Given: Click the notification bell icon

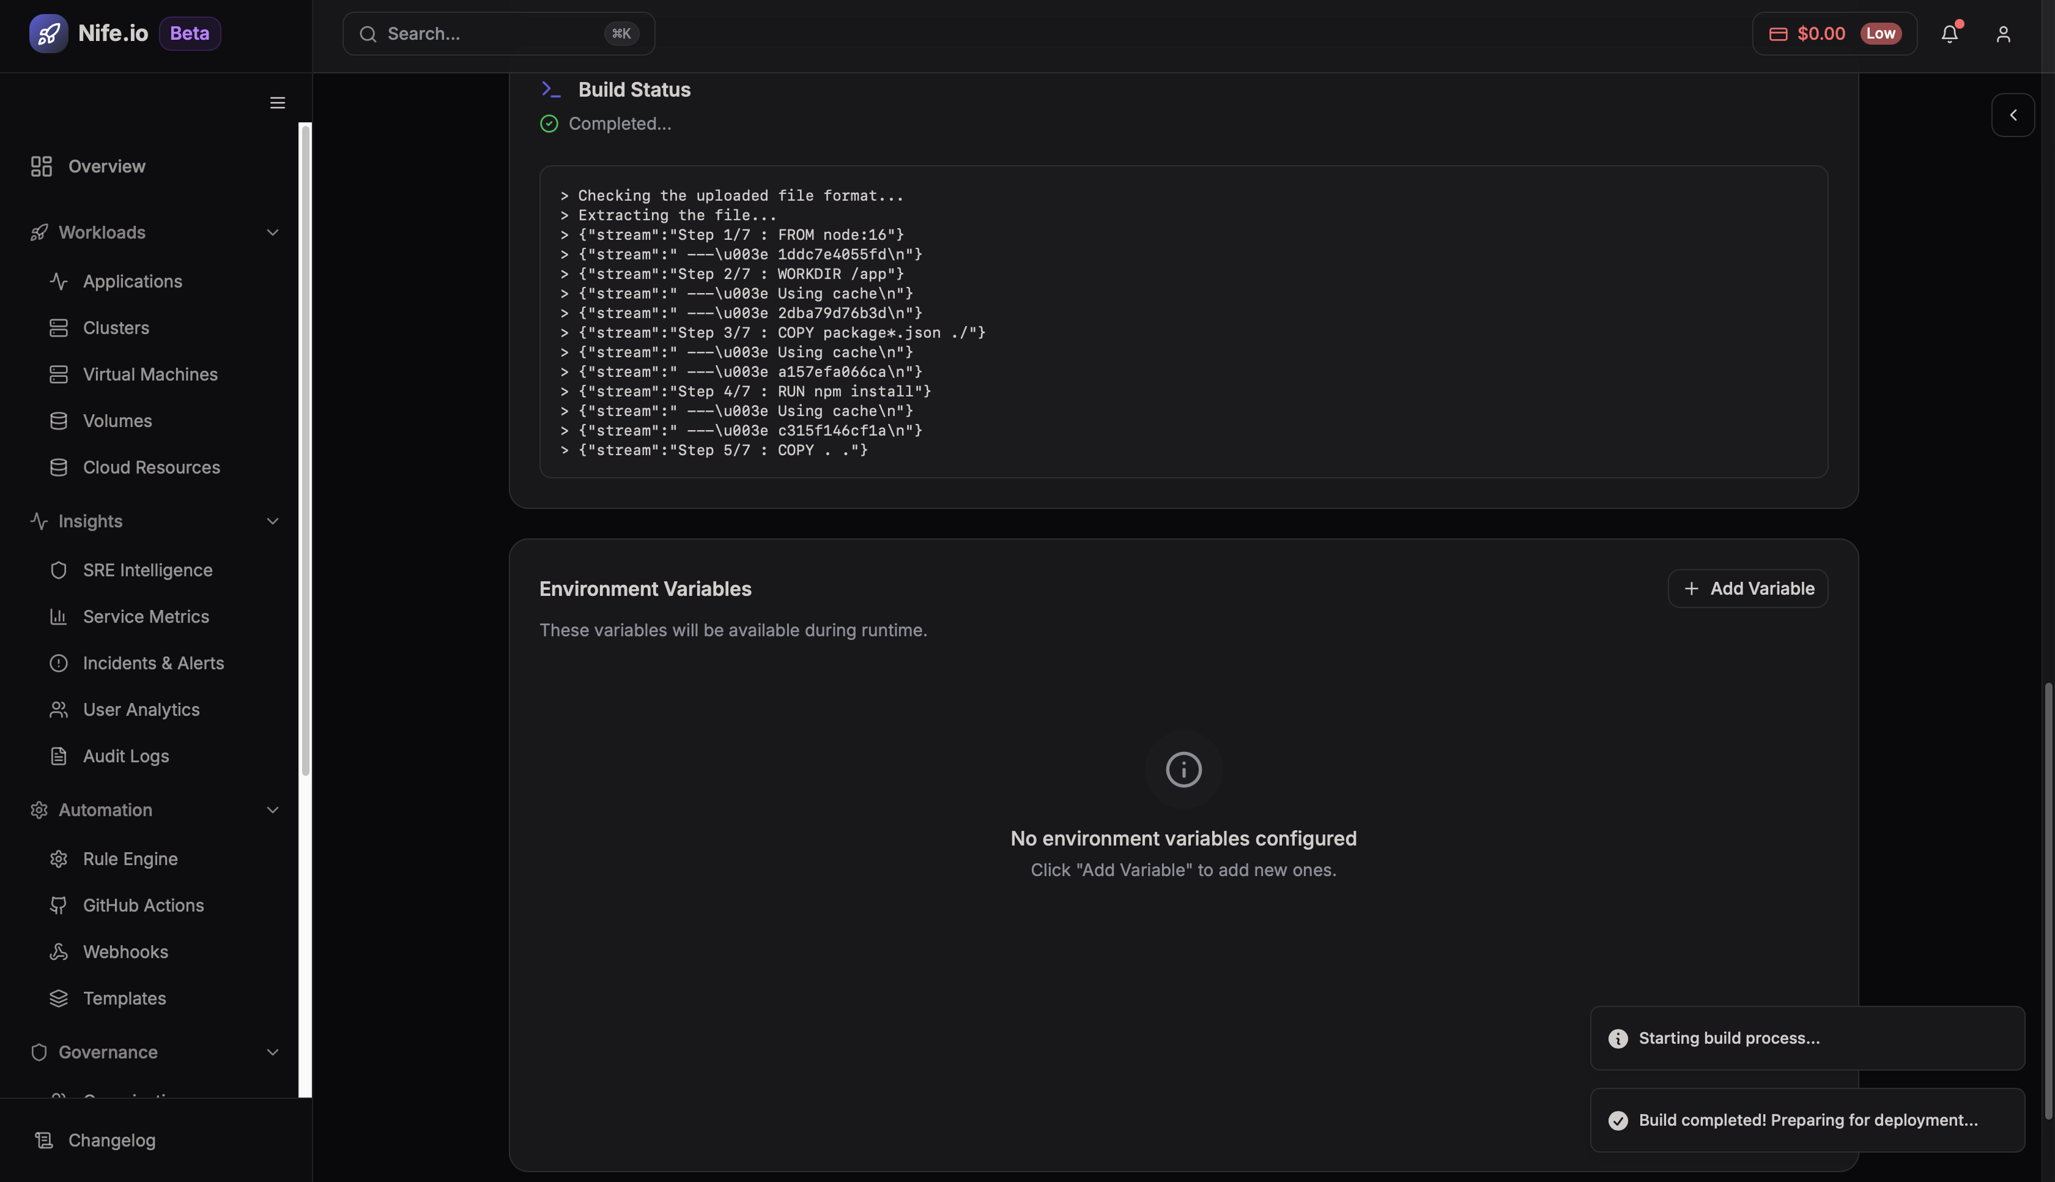Looking at the screenshot, I should click(1950, 33).
